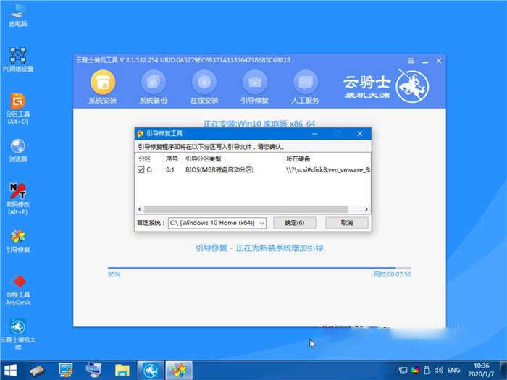507x380 pixels.
Task: Click the disk path \\?\scsi#disk cell
Action: [x=328, y=169]
